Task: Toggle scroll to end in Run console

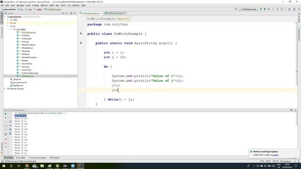Action: (x=10, y=126)
